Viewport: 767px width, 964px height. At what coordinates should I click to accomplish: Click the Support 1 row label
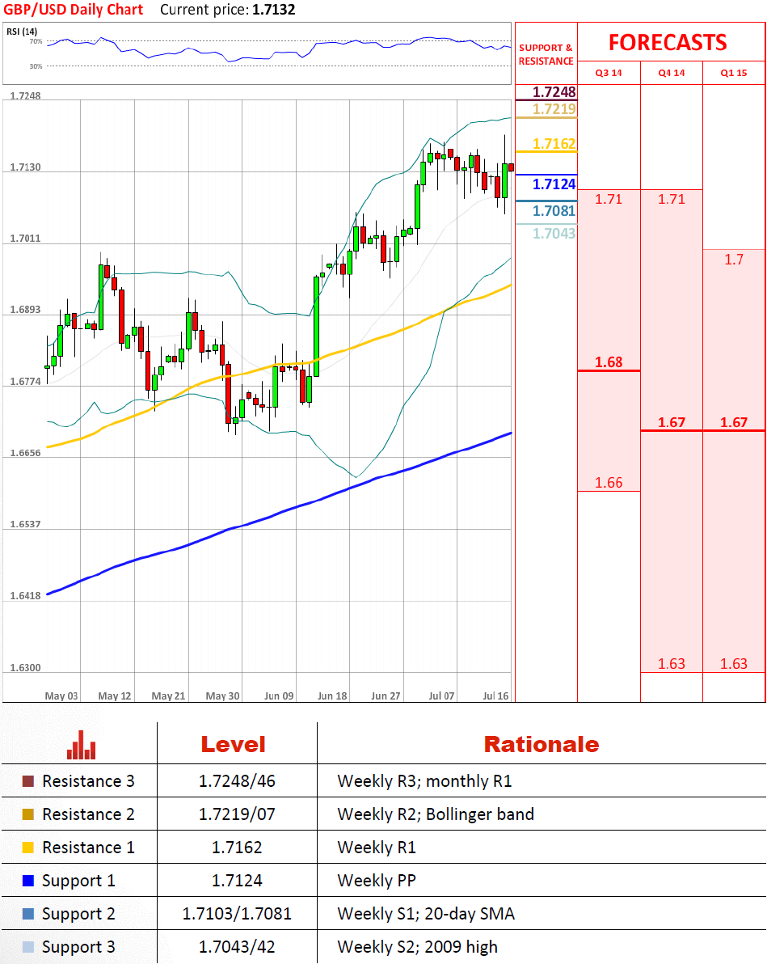(78, 881)
